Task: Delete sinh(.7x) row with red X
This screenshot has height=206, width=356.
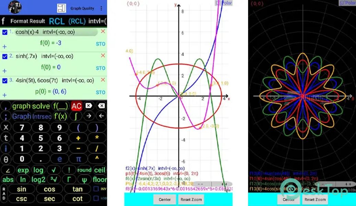Action: point(103,56)
